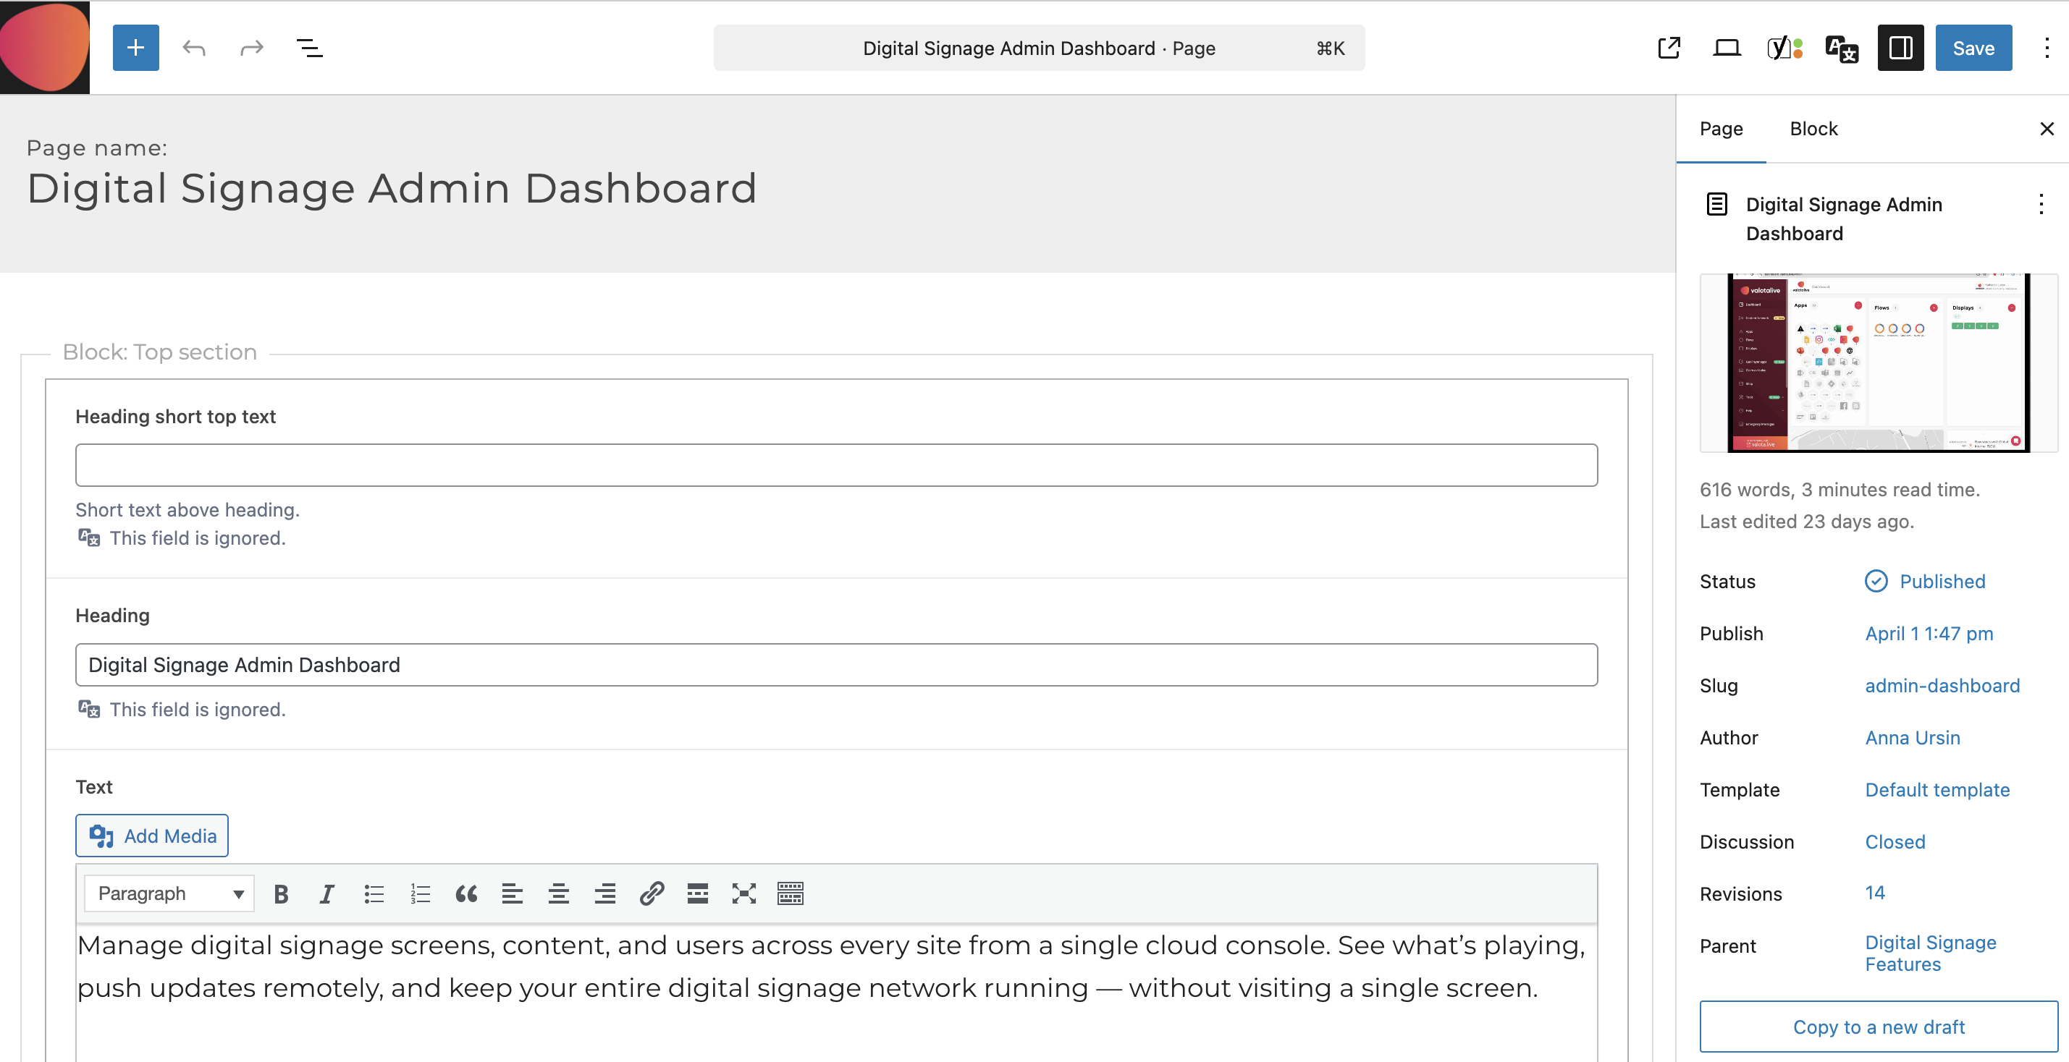This screenshot has height=1062, width=2069.
Task: Open the editor options three-dot menu
Action: [2046, 47]
